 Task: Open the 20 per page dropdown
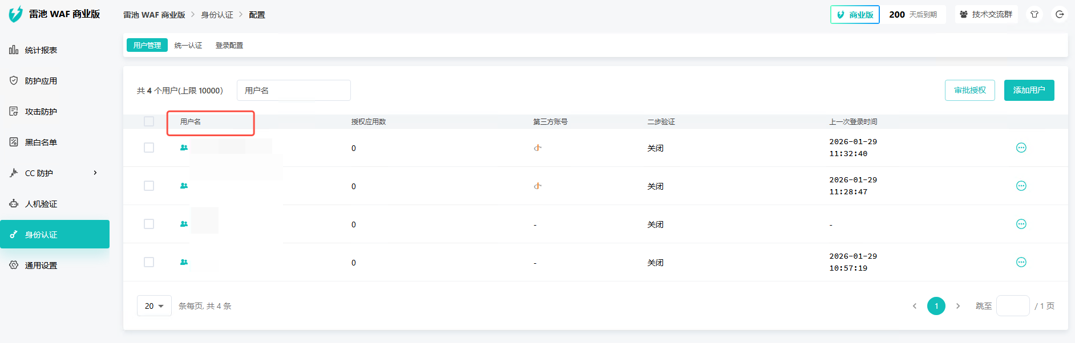154,306
